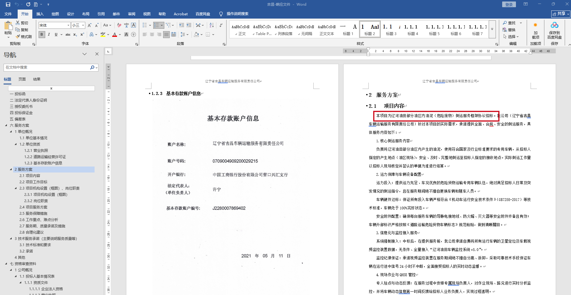This screenshot has height=295, width=571.
Task: Open the Font dialog launcher in 字体 group
Action: point(137,44)
